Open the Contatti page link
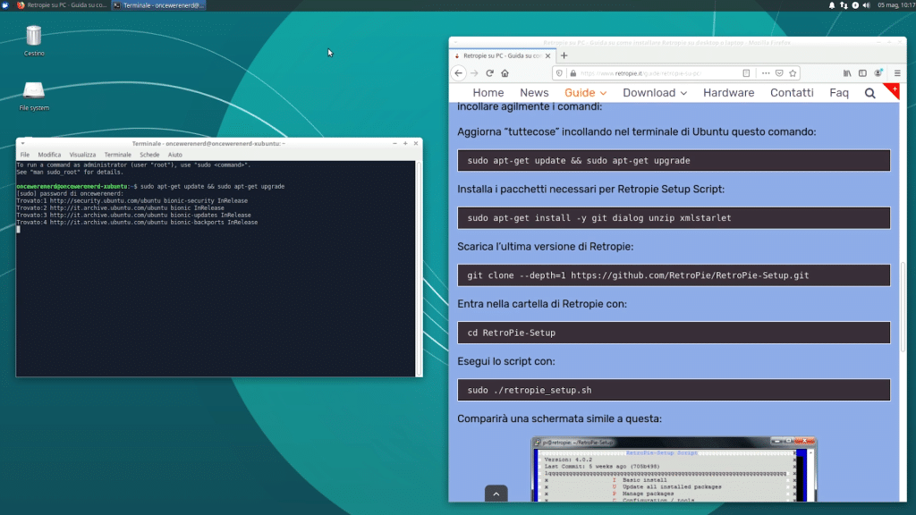 [x=792, y=93]
